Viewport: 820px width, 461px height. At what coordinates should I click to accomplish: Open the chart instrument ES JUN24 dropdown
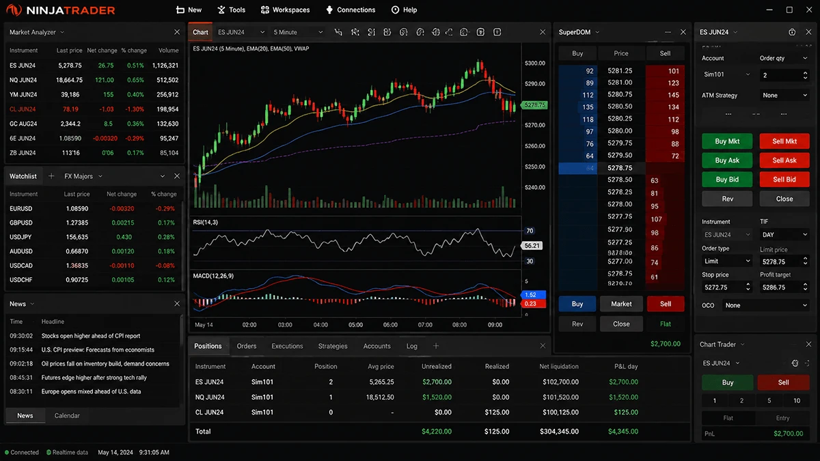(x=240, y=32)
